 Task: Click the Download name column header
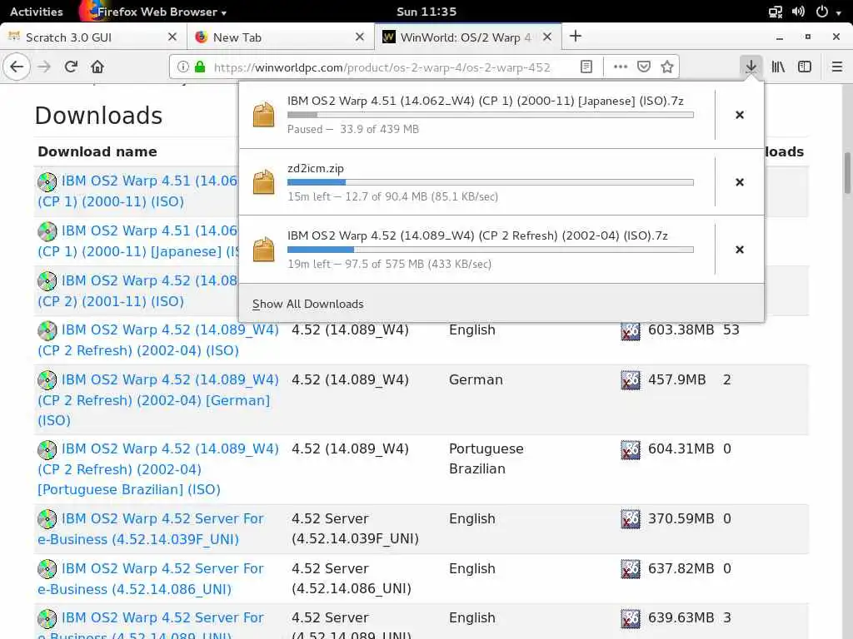tap(97, 151)
